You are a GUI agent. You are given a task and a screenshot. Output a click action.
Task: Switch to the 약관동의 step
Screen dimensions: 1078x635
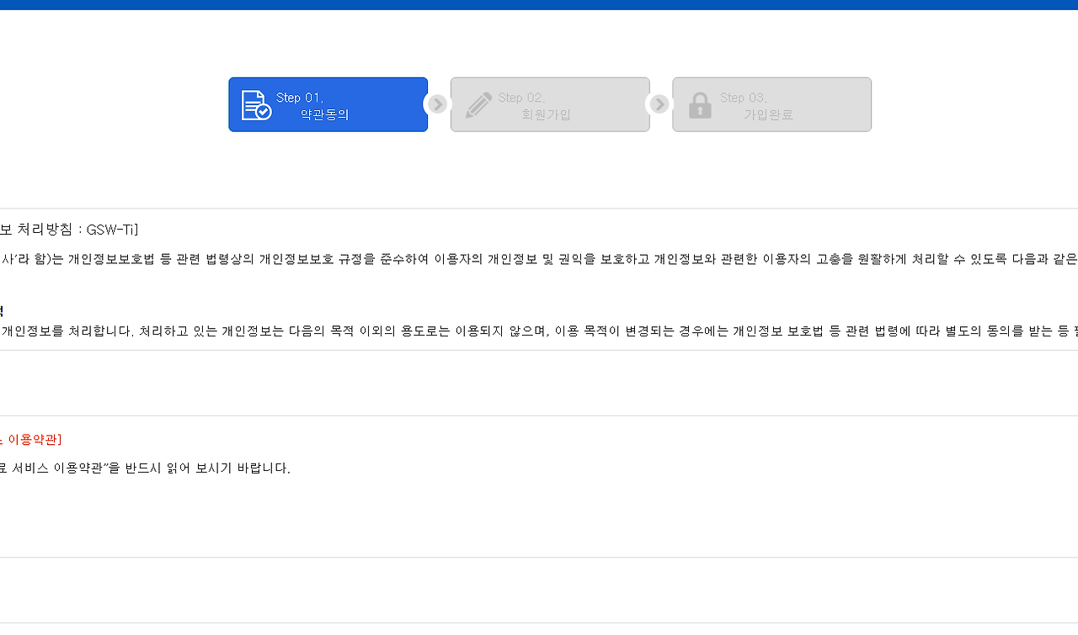pos(328,103)
